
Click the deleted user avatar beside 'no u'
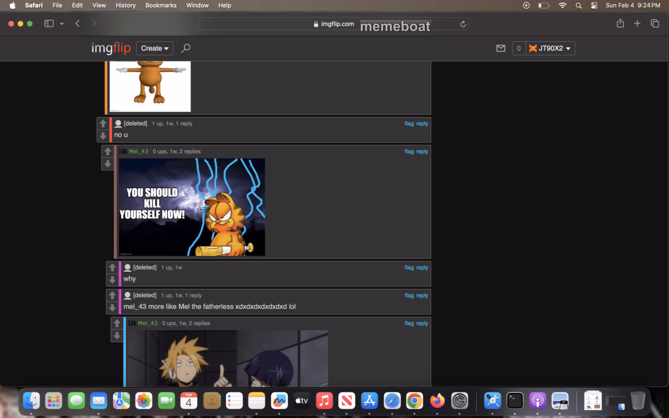coord(118,124)
